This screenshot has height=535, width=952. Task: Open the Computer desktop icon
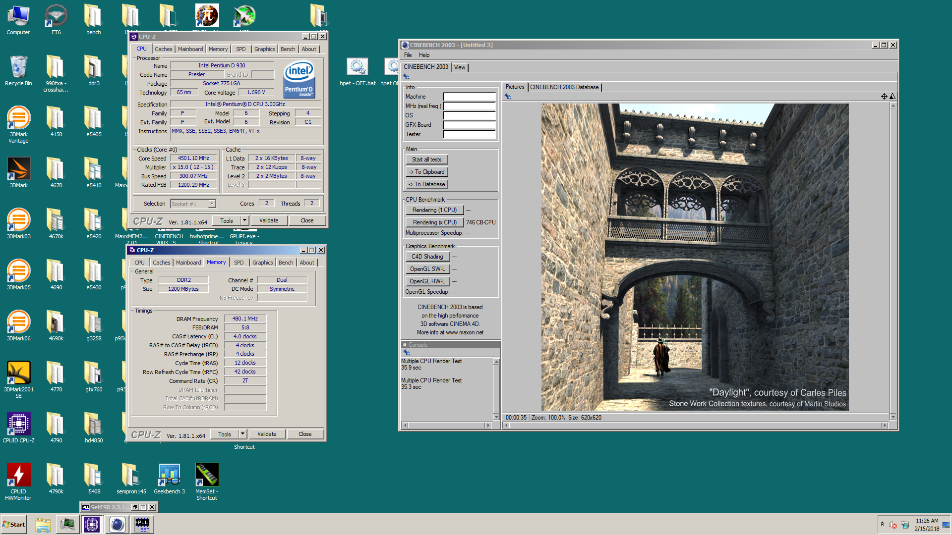(x=18, y=20)
